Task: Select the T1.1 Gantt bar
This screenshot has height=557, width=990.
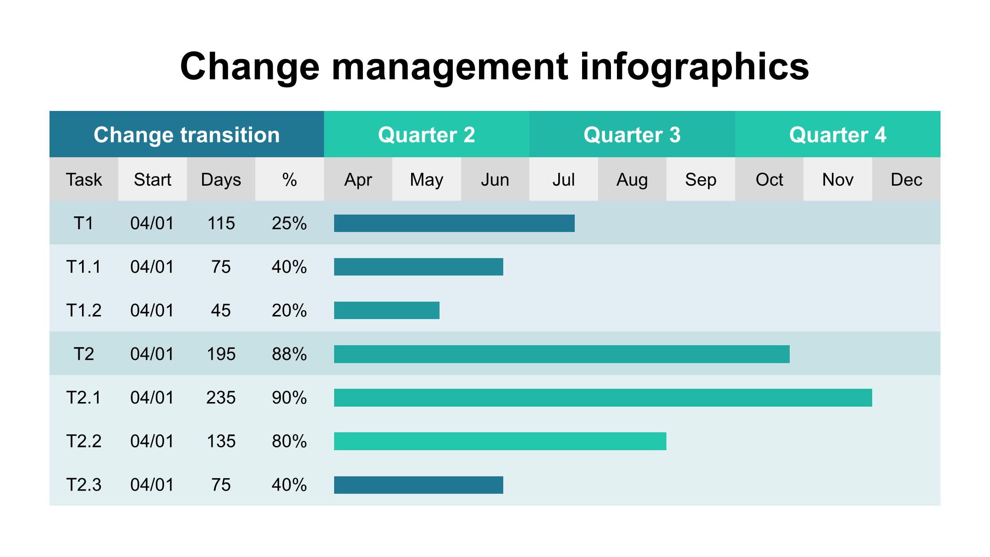Action: point(418,267)
